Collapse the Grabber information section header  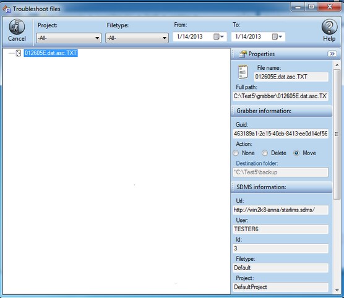pos(282,111)
